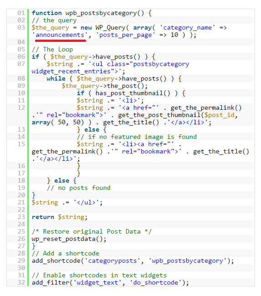The image size is (261, 296).
Task: Click line number 29 in gutter
Action: (x=21, y=260)
